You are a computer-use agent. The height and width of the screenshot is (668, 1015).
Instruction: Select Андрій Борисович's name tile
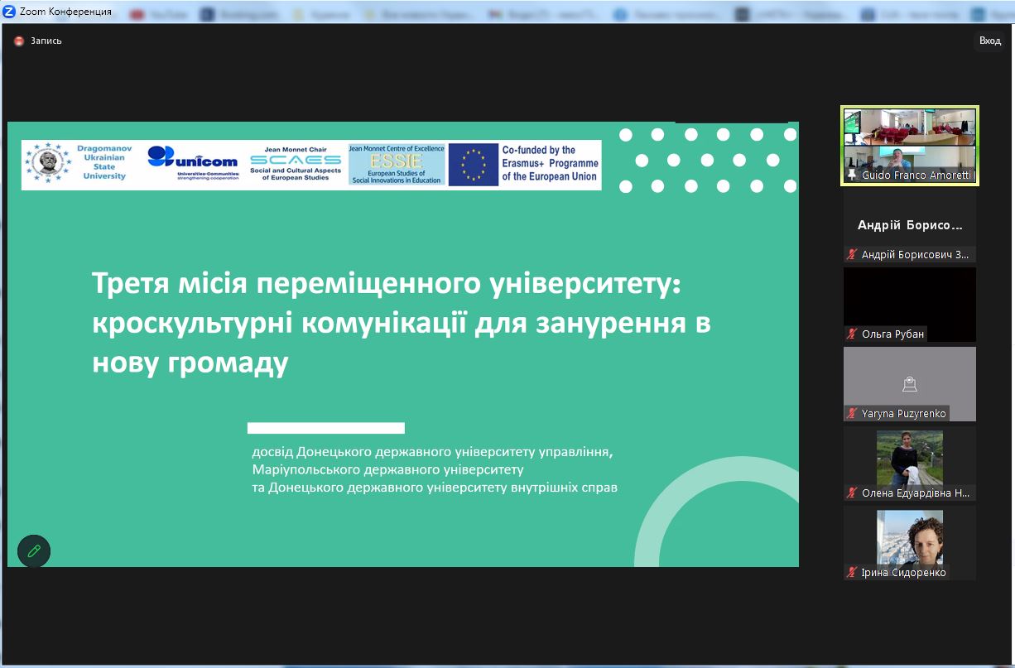(909, 224)
